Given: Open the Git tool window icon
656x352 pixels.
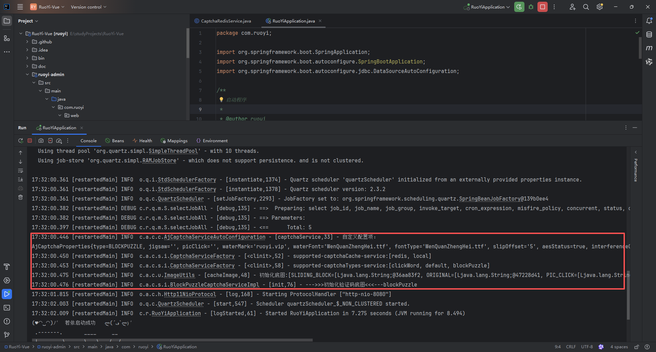Looking at the screenshot, I should pos(7,335).
